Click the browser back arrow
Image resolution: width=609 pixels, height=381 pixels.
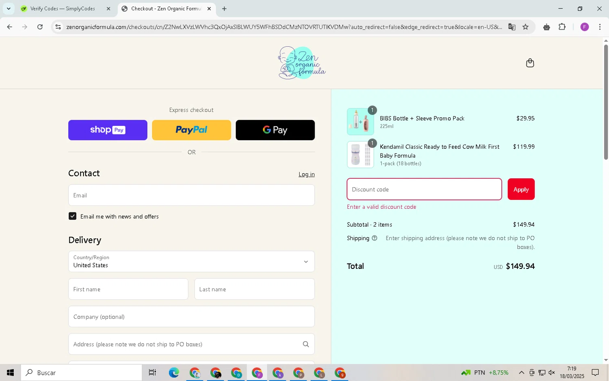tap(9, 27)
